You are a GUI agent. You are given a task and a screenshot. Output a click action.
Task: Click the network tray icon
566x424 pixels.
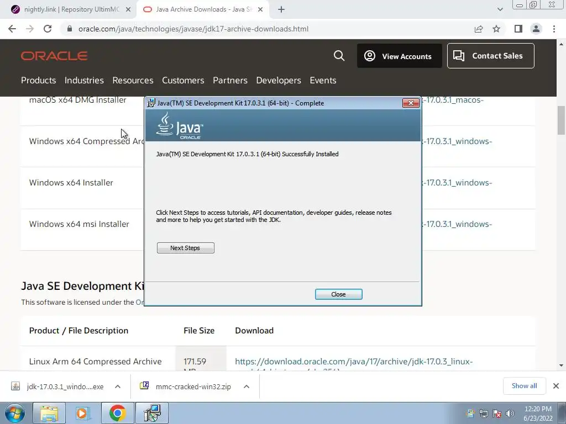pyautogui.click(x=483, y=414)
